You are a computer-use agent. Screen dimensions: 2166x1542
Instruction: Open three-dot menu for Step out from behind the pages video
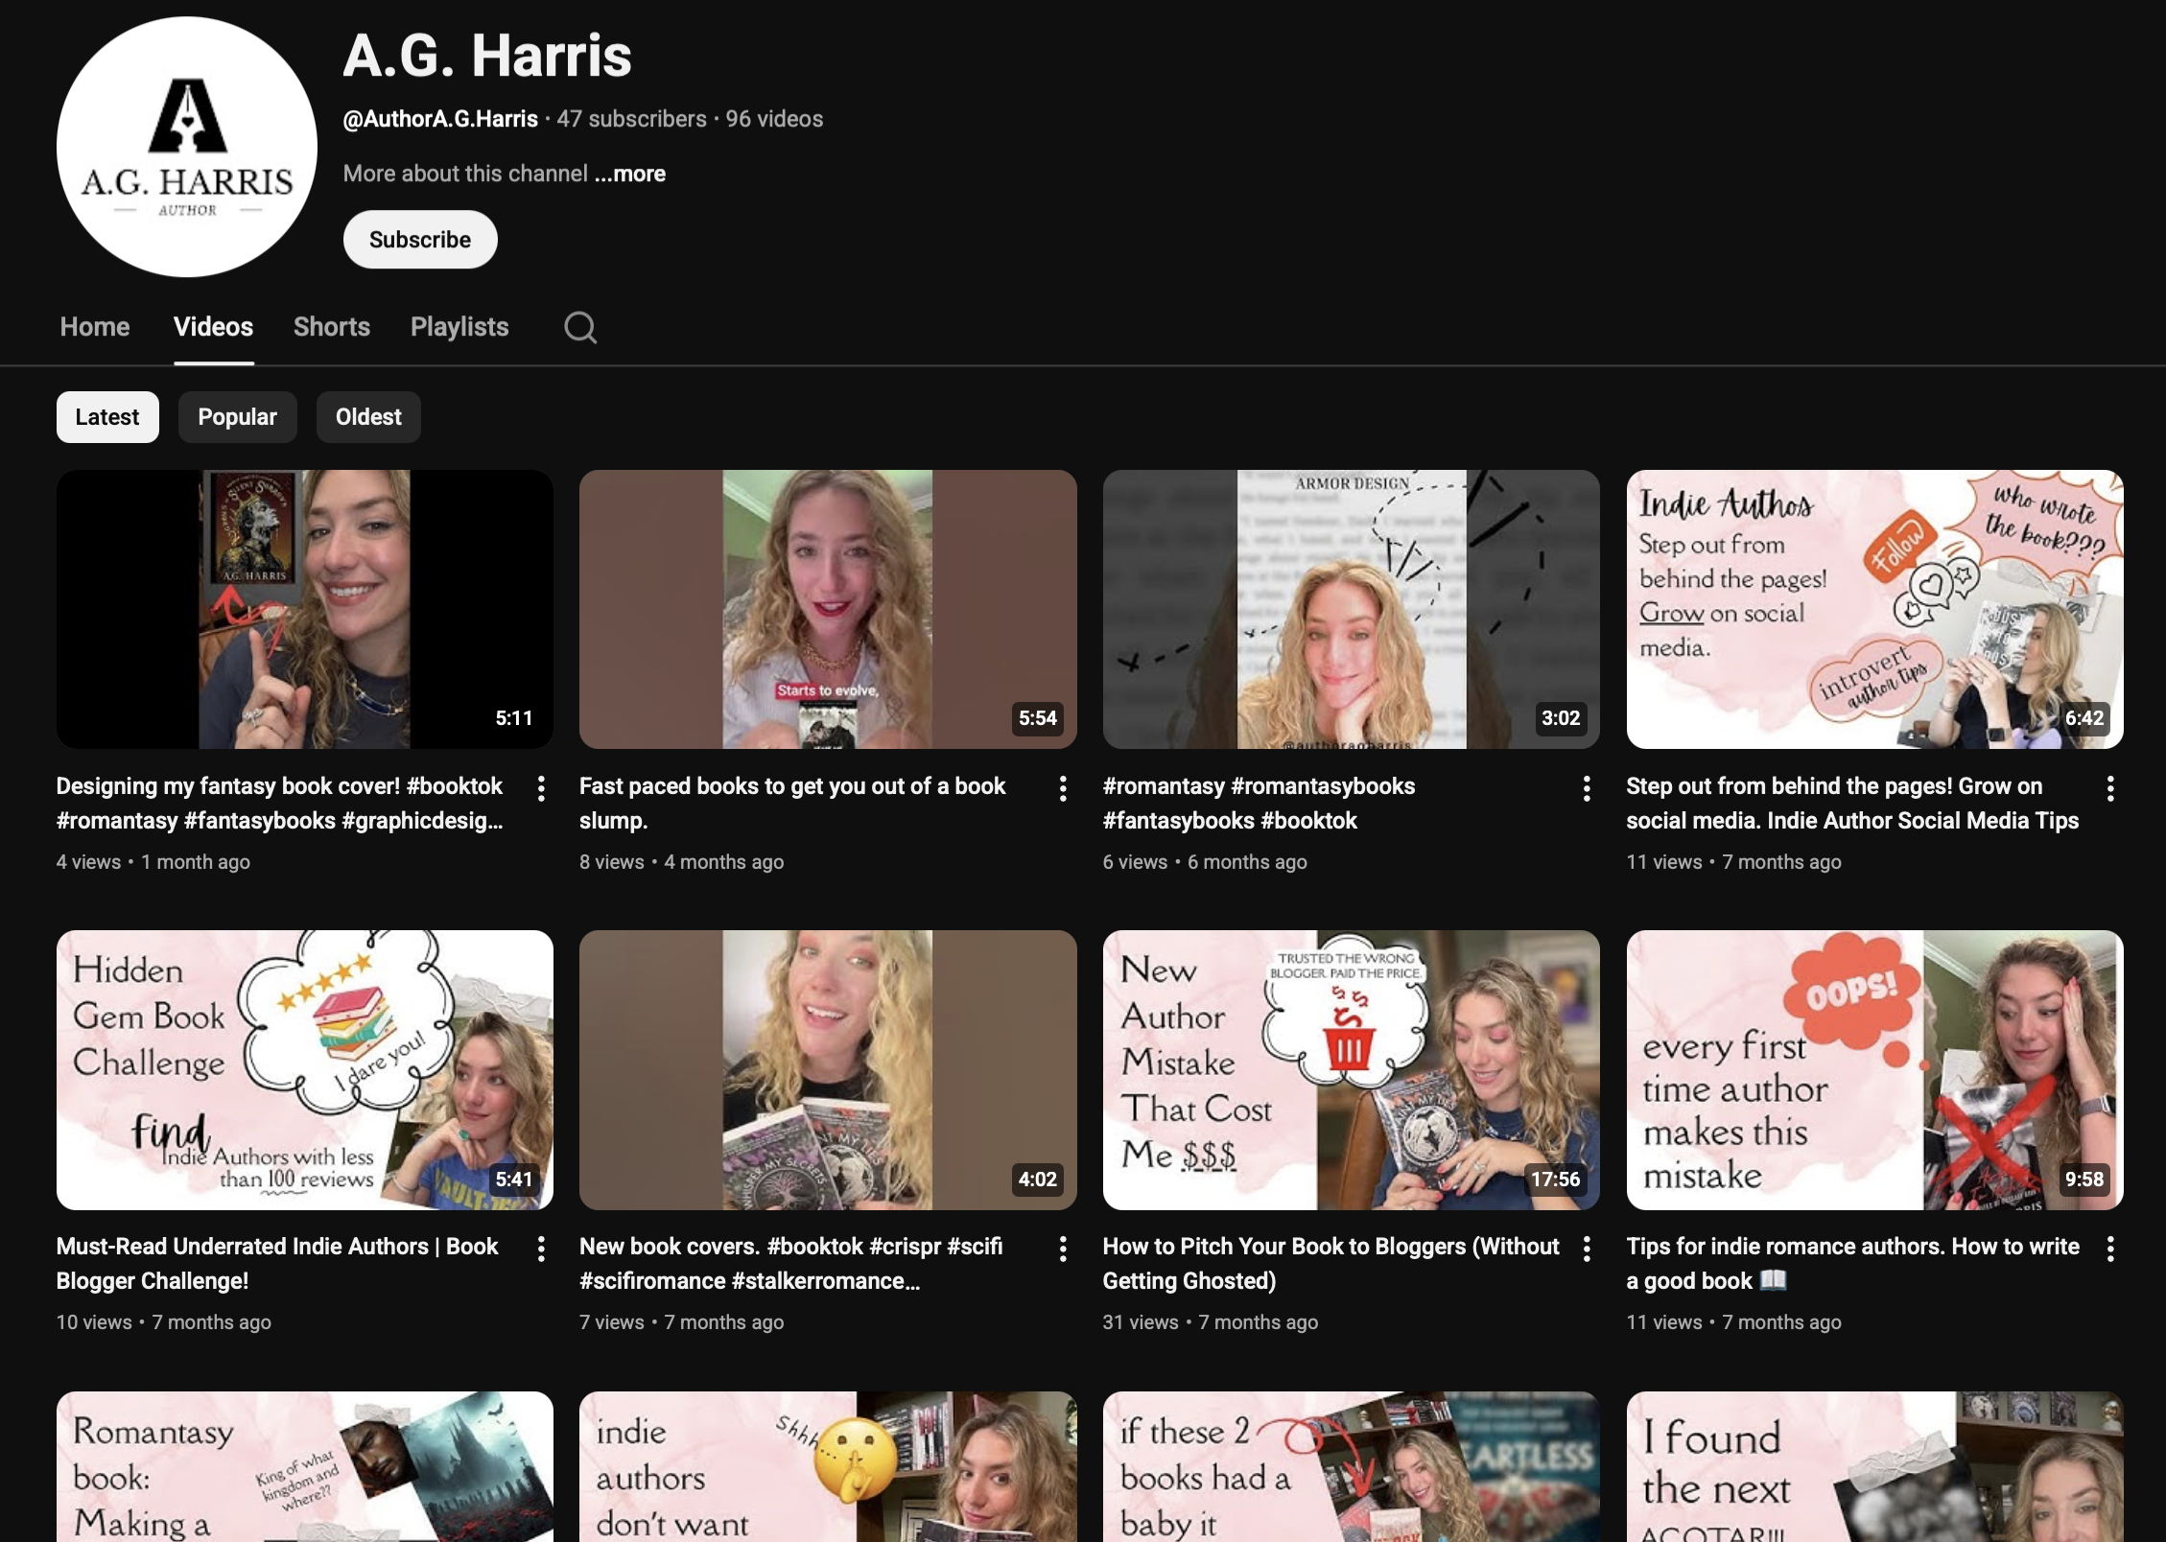[x=2110, y=788]
